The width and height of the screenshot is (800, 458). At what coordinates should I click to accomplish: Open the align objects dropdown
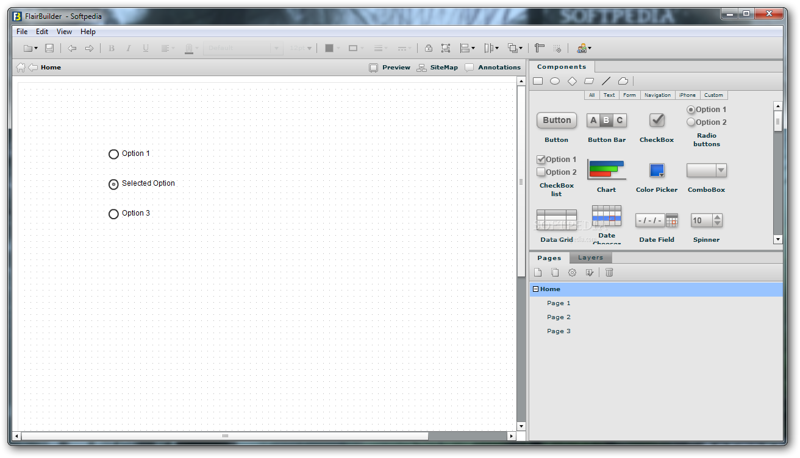click(468, 48)
